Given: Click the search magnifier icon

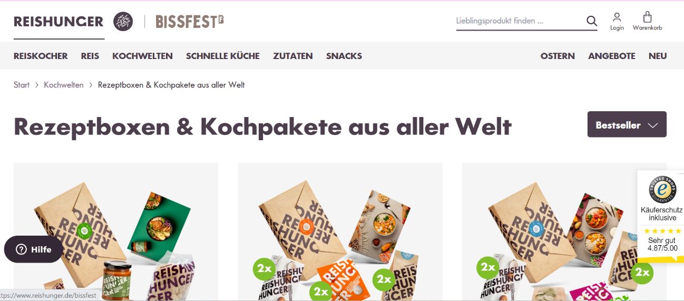Looking at the screenshot, I should pyautogui.click(x=592, y=21).
